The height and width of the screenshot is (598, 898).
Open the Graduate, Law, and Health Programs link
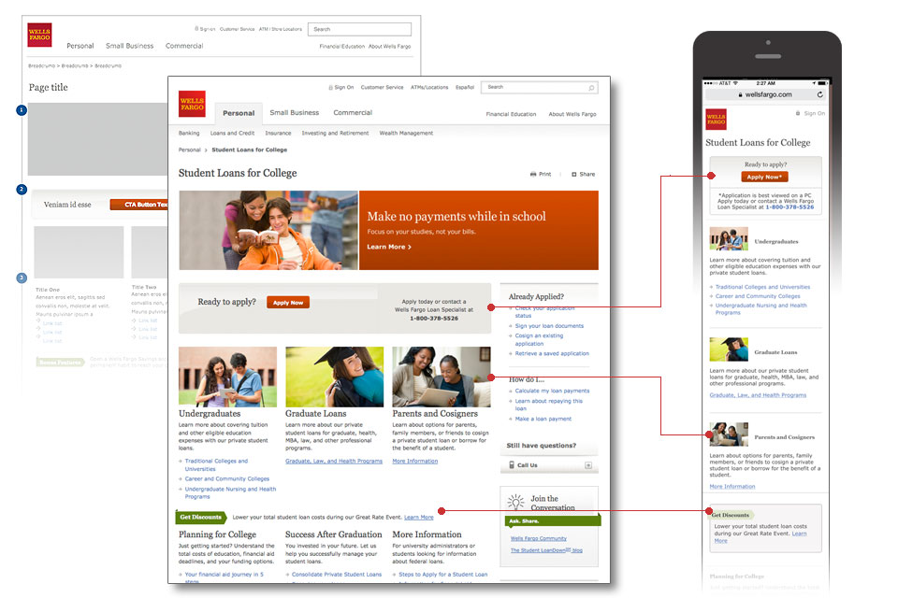pyautogui.click(x=334, y=461)
